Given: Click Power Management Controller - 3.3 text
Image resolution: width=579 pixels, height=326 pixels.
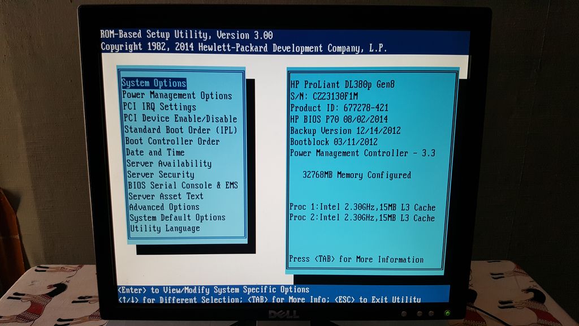Looking at the screenshot, I should (x=362, y=153).
